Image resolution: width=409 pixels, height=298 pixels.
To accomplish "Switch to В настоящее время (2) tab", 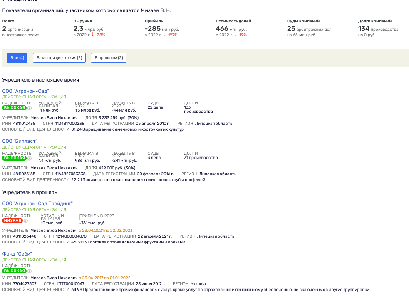I will coord(59,58).
